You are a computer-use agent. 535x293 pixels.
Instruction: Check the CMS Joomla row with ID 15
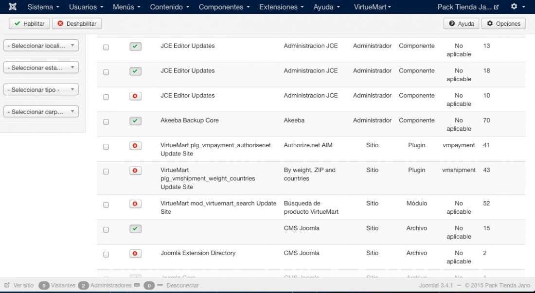[x=106, y=230]
